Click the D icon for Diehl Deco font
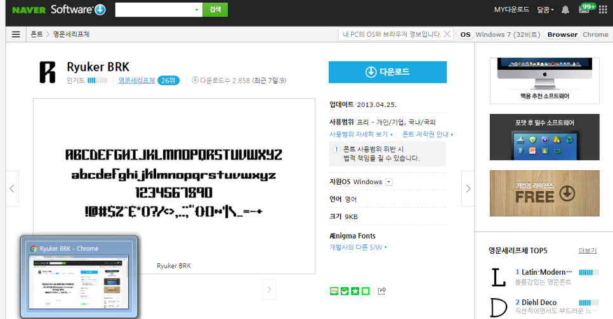The width and height of the screenshot is (613, 319). pos(498,308)
